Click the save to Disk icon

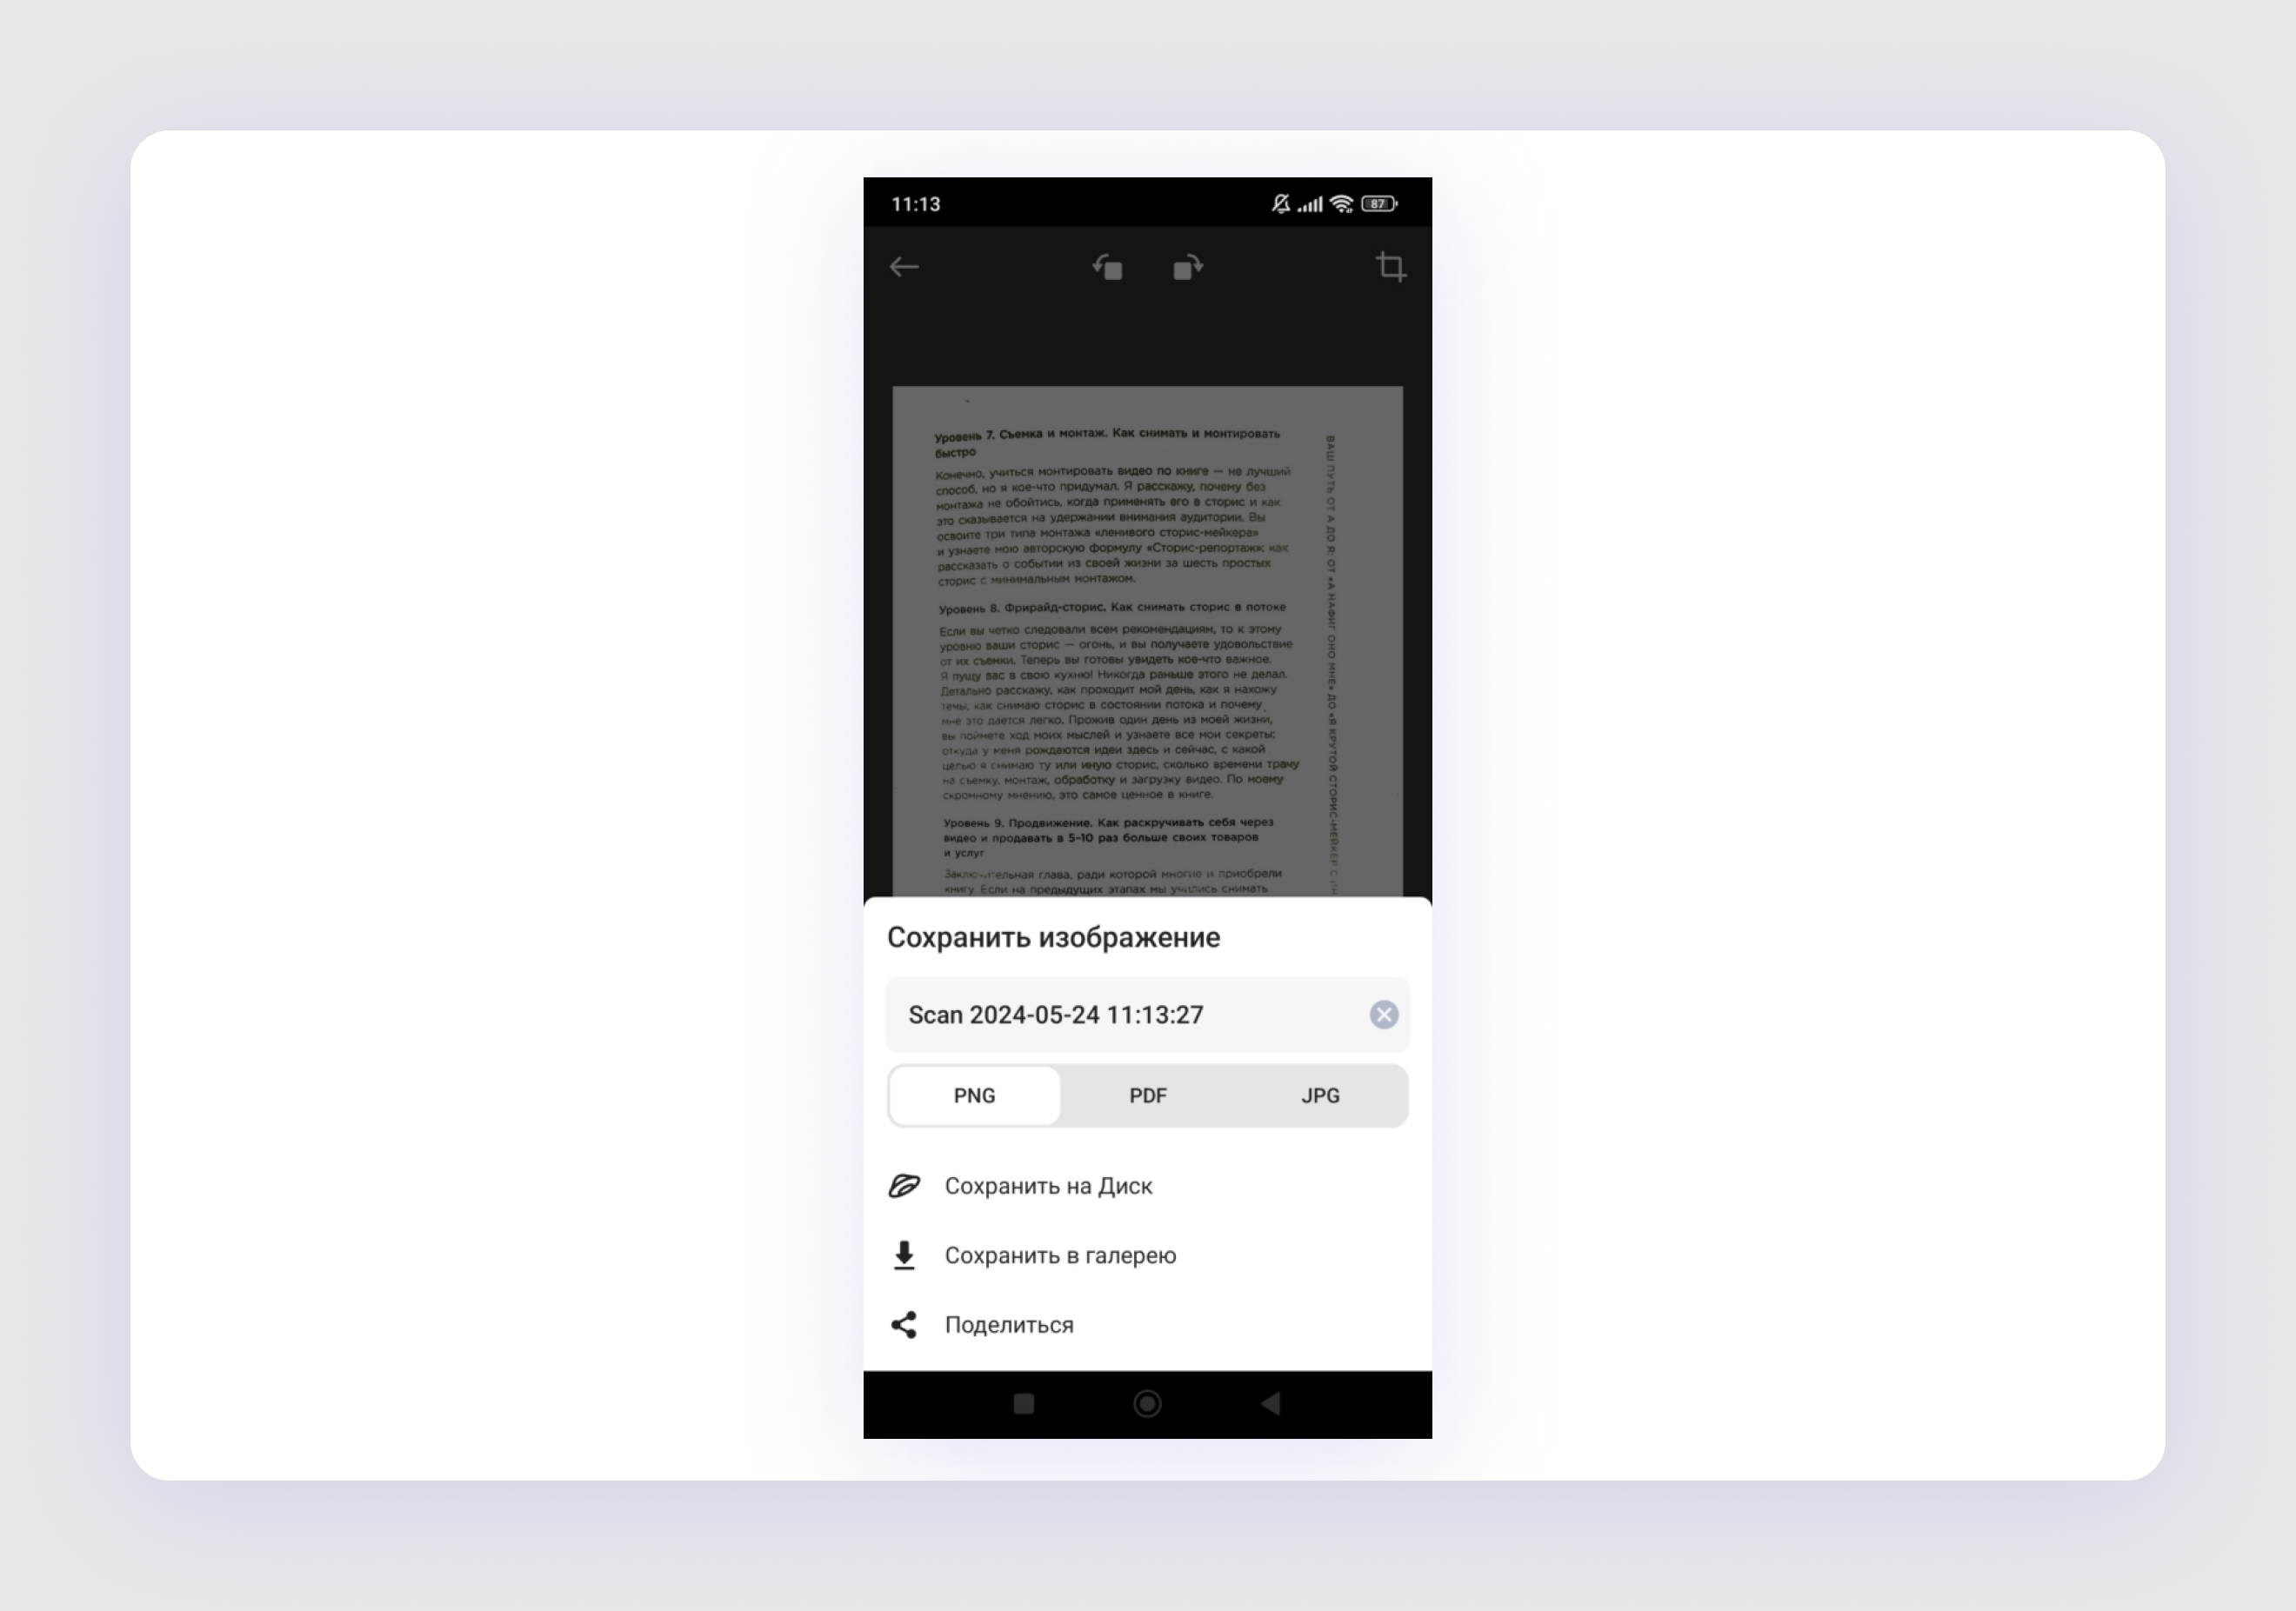pos(902,1186)
